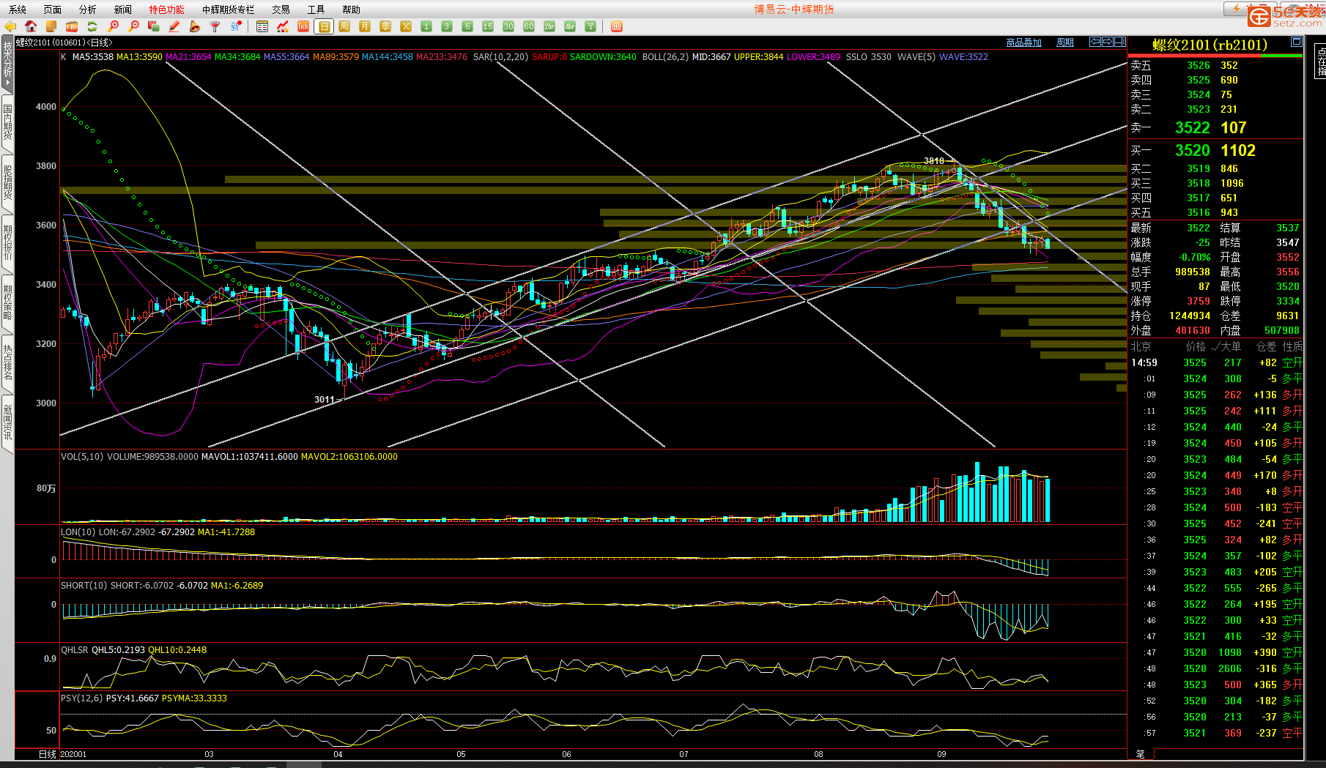Expand the quote panel with maximize box

1296,42
